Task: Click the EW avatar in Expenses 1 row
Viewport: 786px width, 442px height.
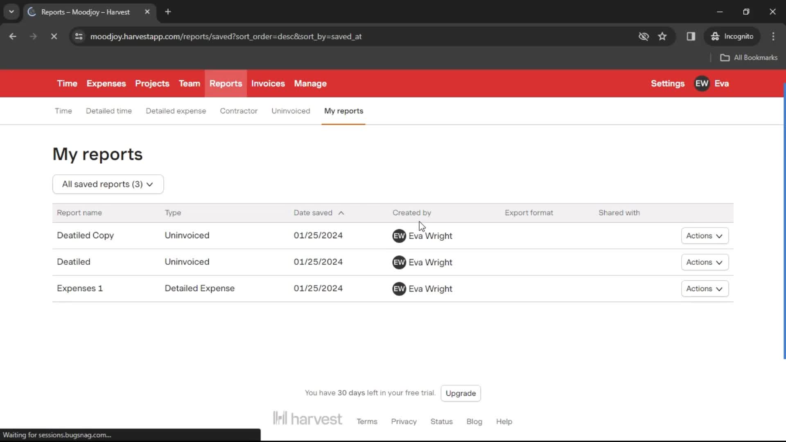Action: tap(399, 289)
